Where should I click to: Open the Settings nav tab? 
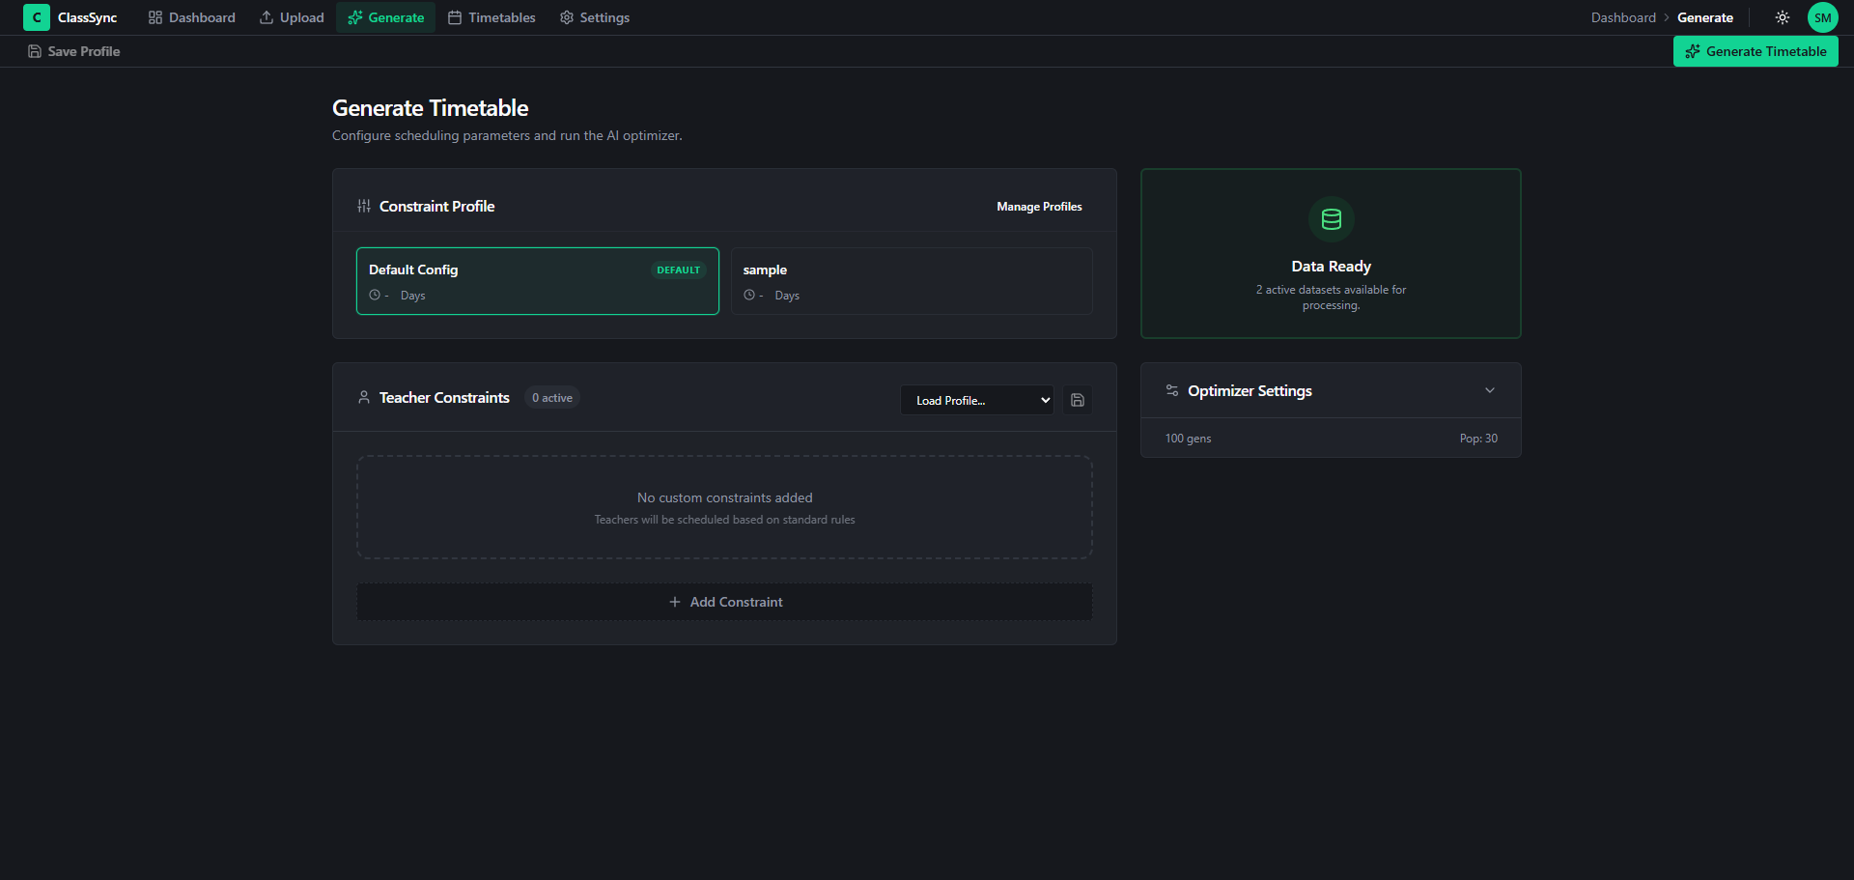[x=595, y=17]
